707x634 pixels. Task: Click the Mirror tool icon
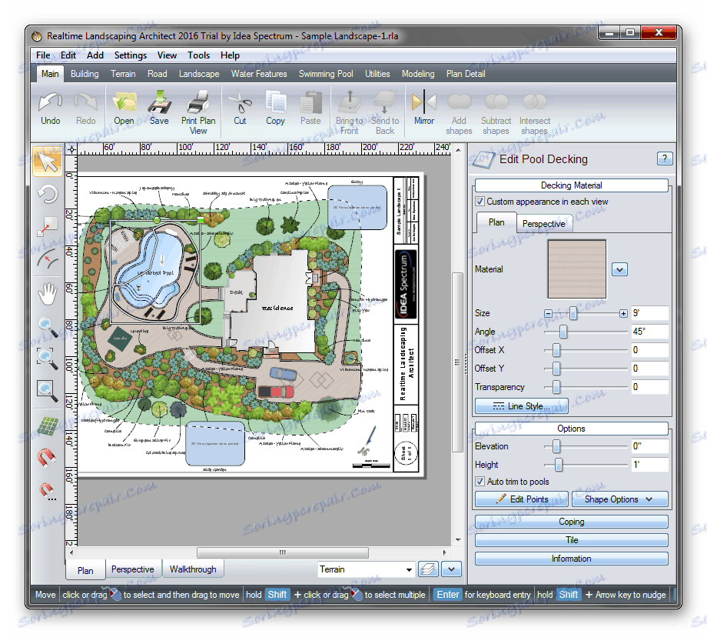pyautogui.click(x=423, y=102)
